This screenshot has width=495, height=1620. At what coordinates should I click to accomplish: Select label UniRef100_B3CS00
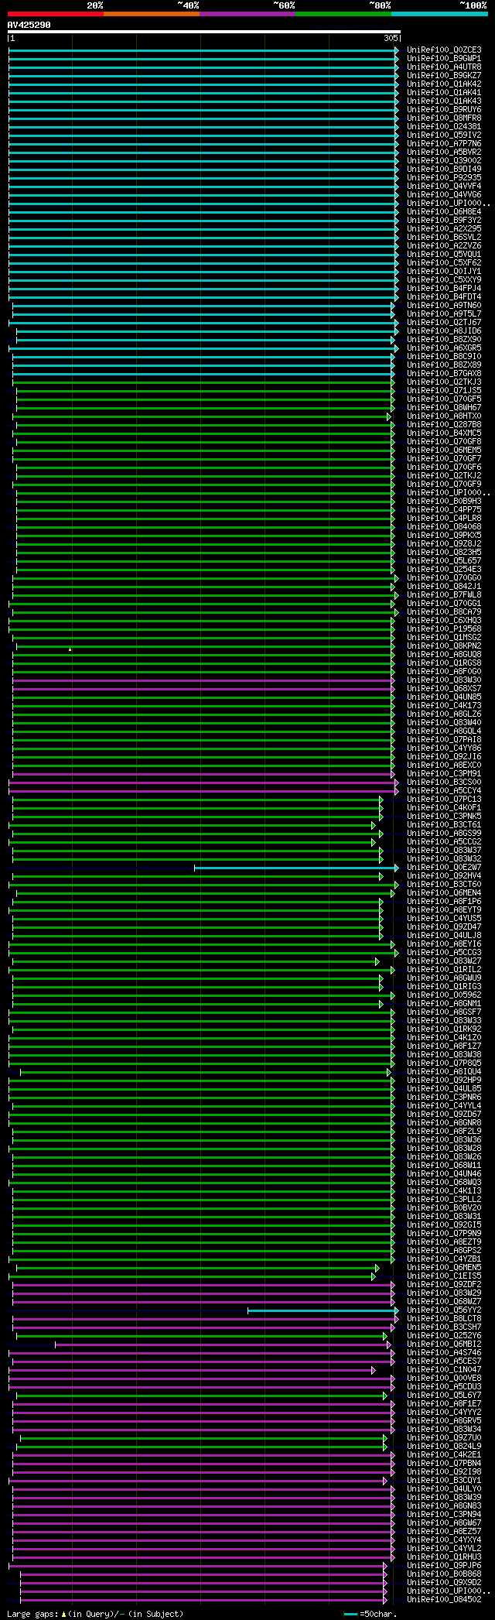point(444,783)
